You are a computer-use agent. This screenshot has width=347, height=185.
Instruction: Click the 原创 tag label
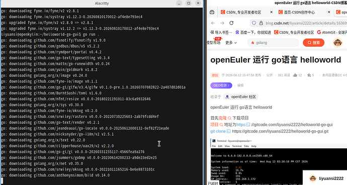(x=215, y=75)
